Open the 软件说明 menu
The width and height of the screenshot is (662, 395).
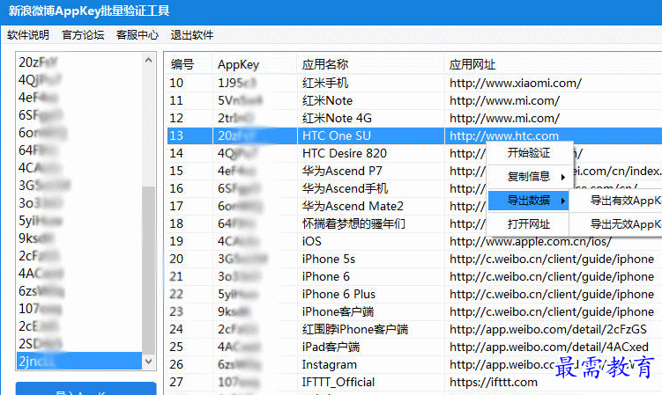(28, 35)
